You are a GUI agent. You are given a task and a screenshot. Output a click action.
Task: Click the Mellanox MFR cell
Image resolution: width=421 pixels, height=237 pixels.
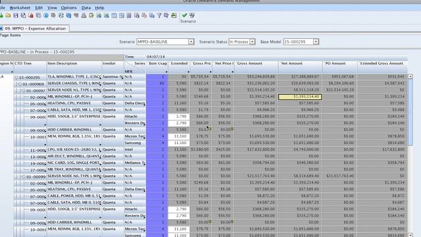point(135,163)
